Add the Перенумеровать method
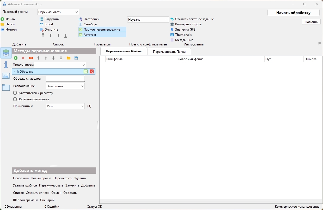Image resolution: width=323 pixels, height=210 pixels. [x=51, y=185]
